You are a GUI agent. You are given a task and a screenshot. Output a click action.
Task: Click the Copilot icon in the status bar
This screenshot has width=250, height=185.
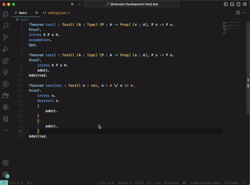[184, 183]
